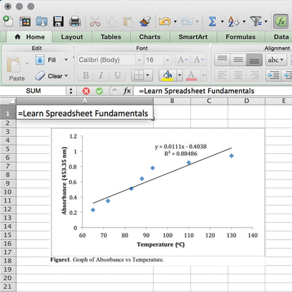Create a new workbook with the New icon

coord(8,21)
